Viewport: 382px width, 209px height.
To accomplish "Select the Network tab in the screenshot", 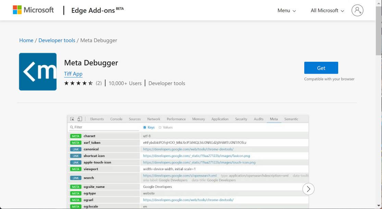I will (x=153, y=119).
